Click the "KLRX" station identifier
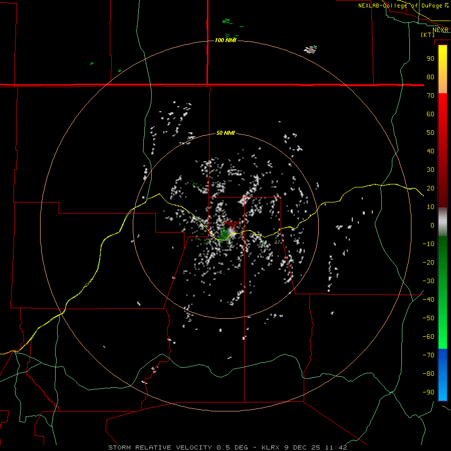This screenshot has width=451, height=451. (x=272, y=447)
